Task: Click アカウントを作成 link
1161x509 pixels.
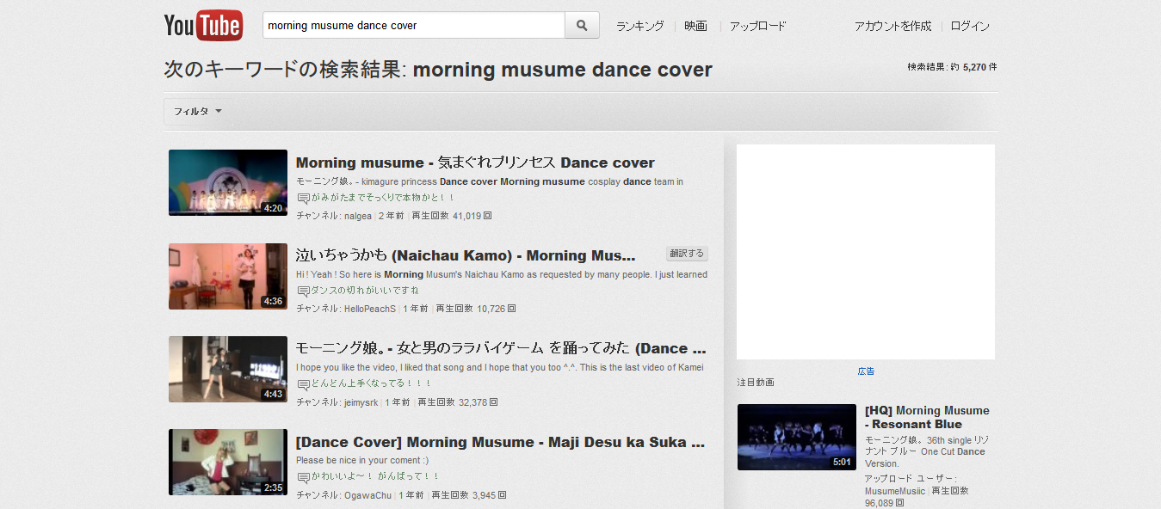Action: tap(892, 26)
